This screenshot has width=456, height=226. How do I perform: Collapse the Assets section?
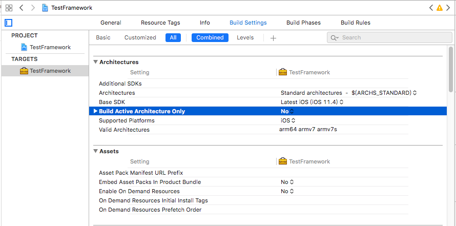tap(95, 151)
